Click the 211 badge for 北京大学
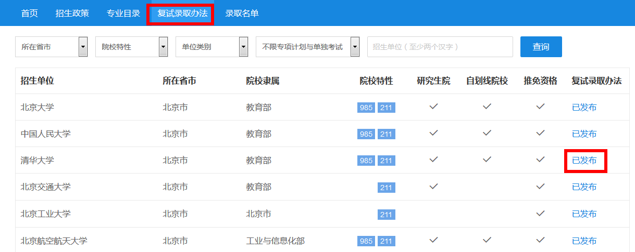Image resolution: width=635 pixels, height=252 pixels. [386, 108]
